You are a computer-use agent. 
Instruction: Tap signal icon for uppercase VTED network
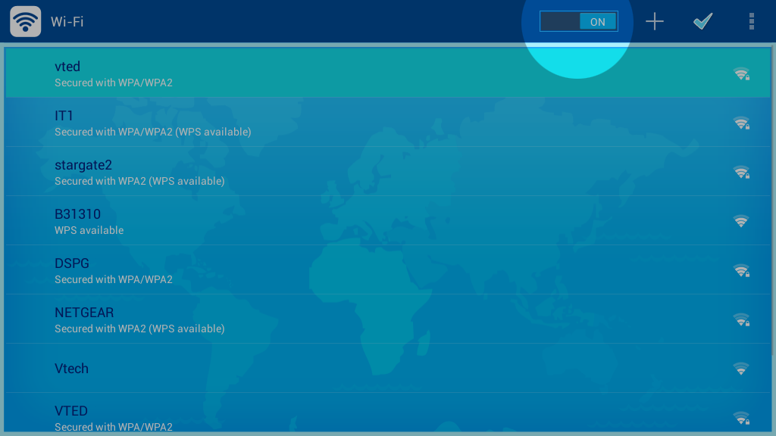click(741, 418)
